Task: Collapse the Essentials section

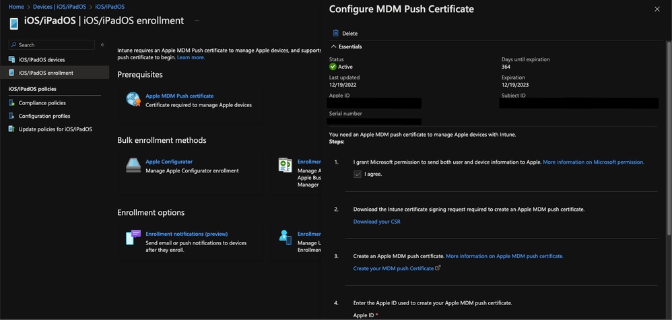Action: 334,46
